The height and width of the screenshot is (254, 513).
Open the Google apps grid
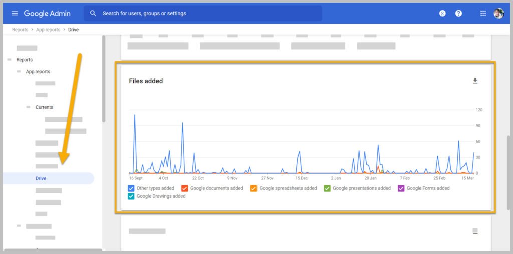pyautogui.click(x=483, y=13)
